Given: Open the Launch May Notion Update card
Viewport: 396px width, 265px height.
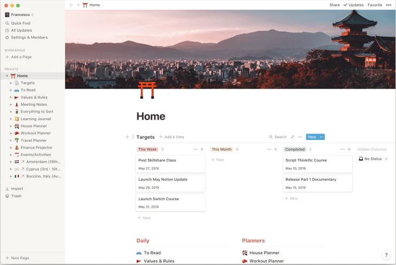Looking at the screenshot, I should point(171,183).
